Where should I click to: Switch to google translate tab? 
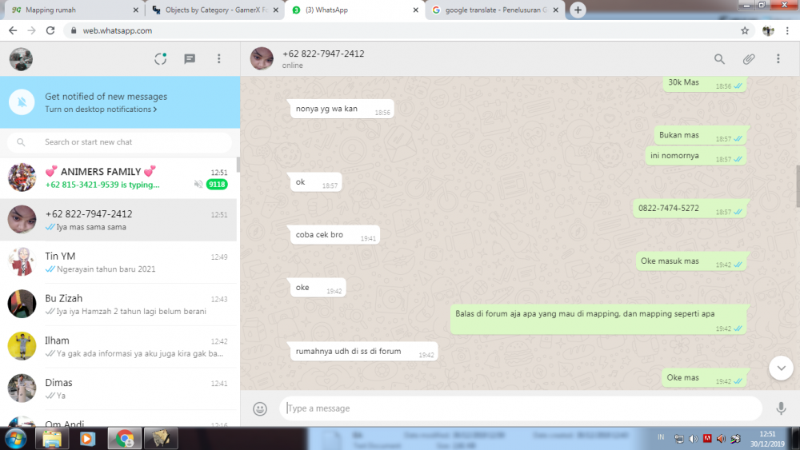pos(495,10)
